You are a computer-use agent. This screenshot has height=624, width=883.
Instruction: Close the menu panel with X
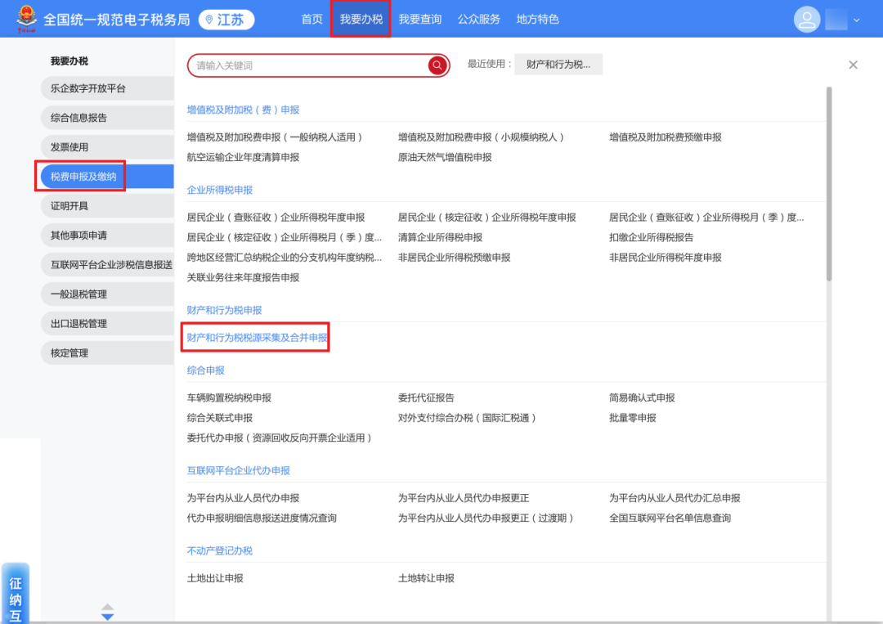pos(853,65)
